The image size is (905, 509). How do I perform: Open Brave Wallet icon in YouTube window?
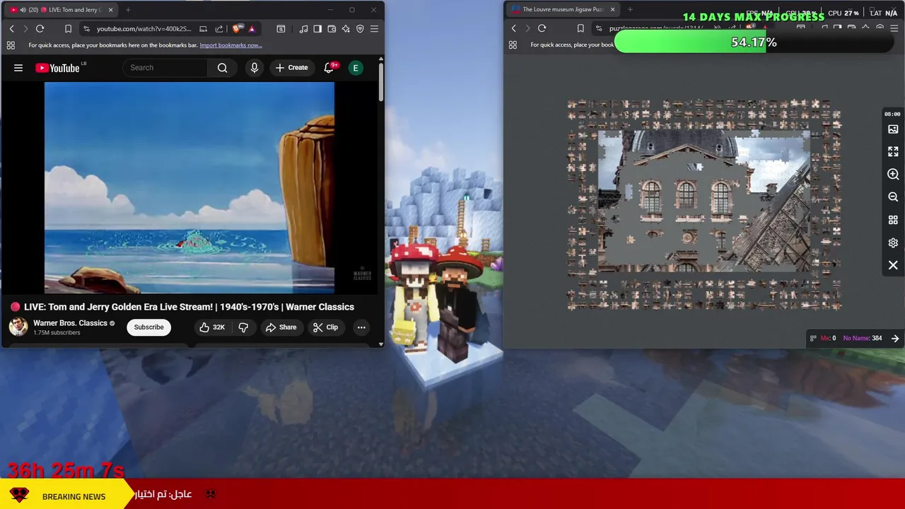tap(332, 28)
